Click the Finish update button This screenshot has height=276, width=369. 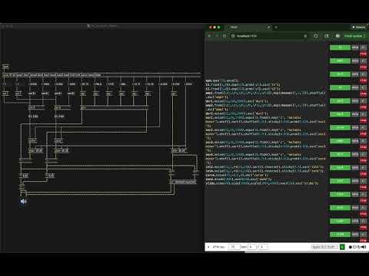[354, 36]
